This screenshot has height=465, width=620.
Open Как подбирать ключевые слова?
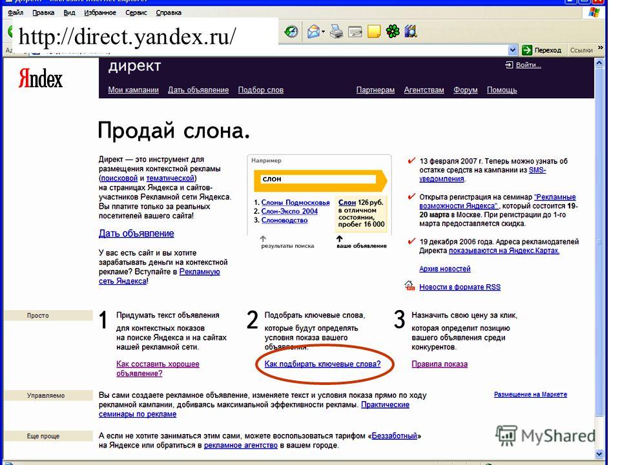[x=322, y=364]
